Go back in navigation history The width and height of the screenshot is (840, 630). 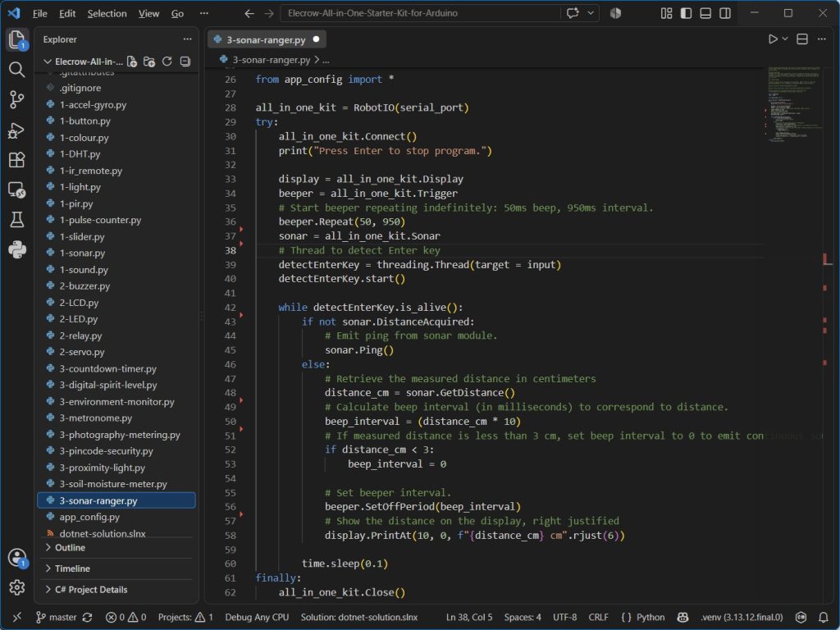click(249, 13)
